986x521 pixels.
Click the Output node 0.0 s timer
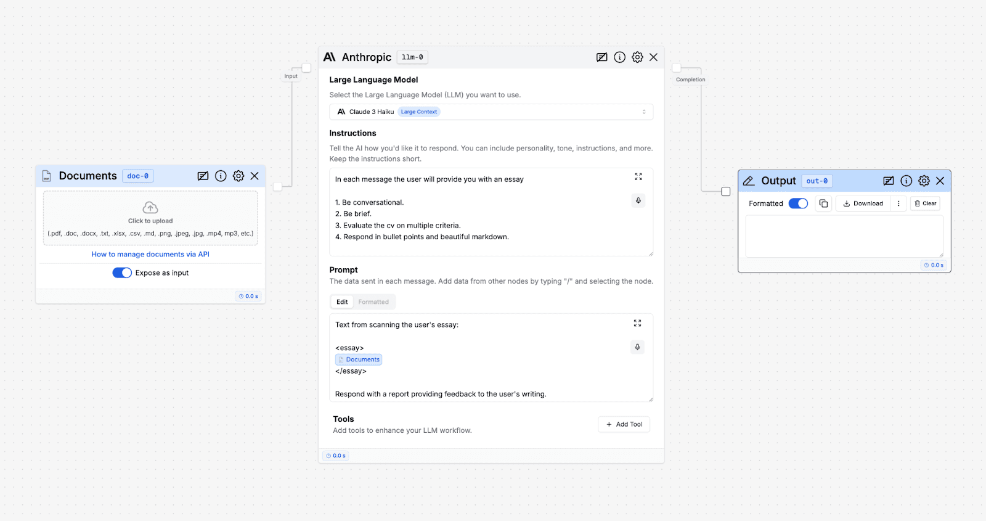934,265
